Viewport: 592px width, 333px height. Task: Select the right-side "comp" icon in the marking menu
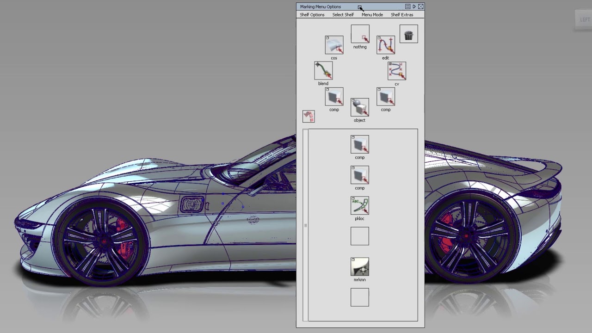coord(386,96)
